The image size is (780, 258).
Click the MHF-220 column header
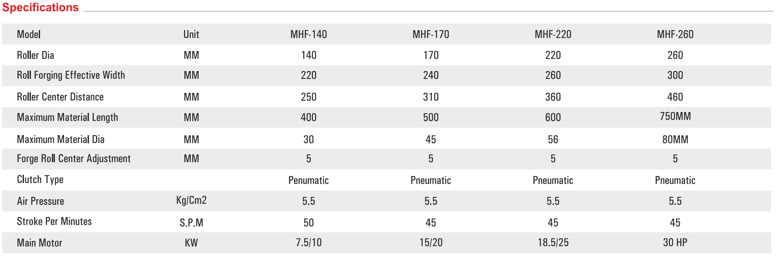click(x=553, y=34)
